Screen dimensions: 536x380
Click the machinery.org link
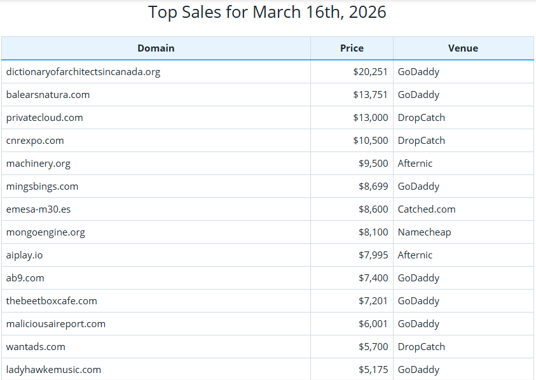pos(37,163)
